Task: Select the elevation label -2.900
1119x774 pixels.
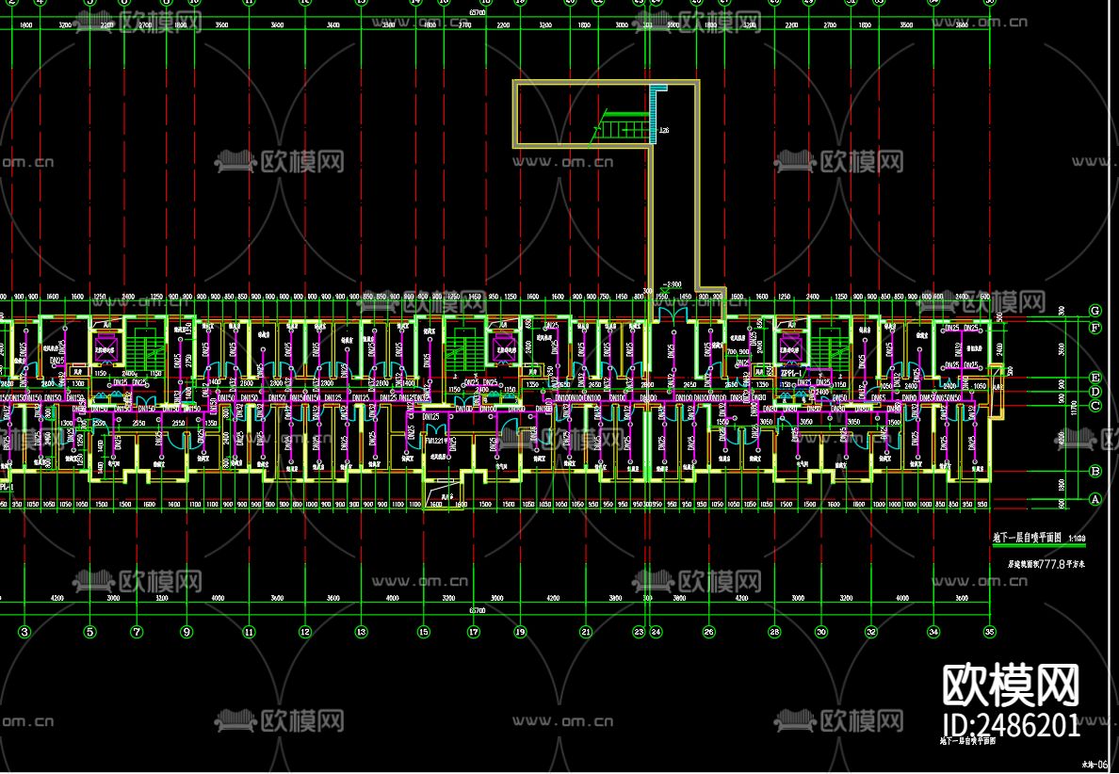Action: click(672, 284)
